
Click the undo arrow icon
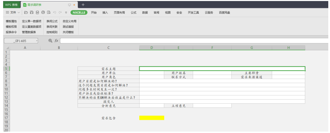tap(55, 13)
